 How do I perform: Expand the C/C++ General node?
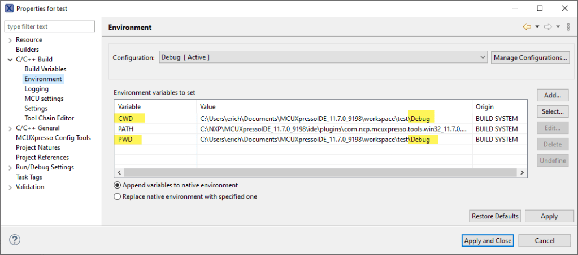(x=10, y=128)
